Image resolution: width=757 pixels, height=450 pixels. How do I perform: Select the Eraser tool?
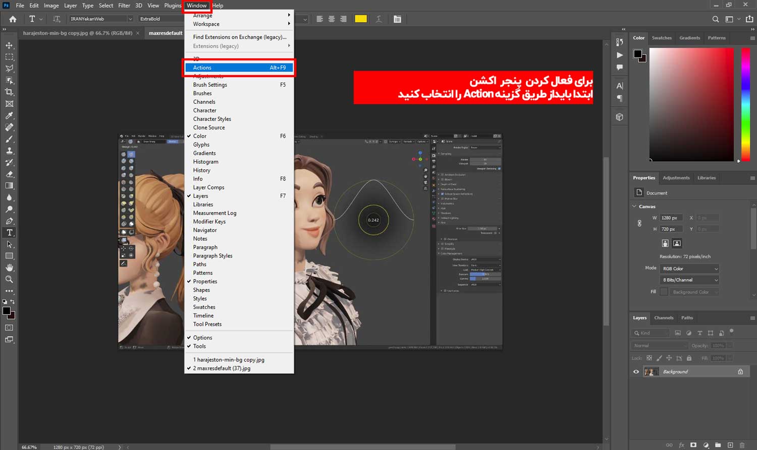point(9,174)
